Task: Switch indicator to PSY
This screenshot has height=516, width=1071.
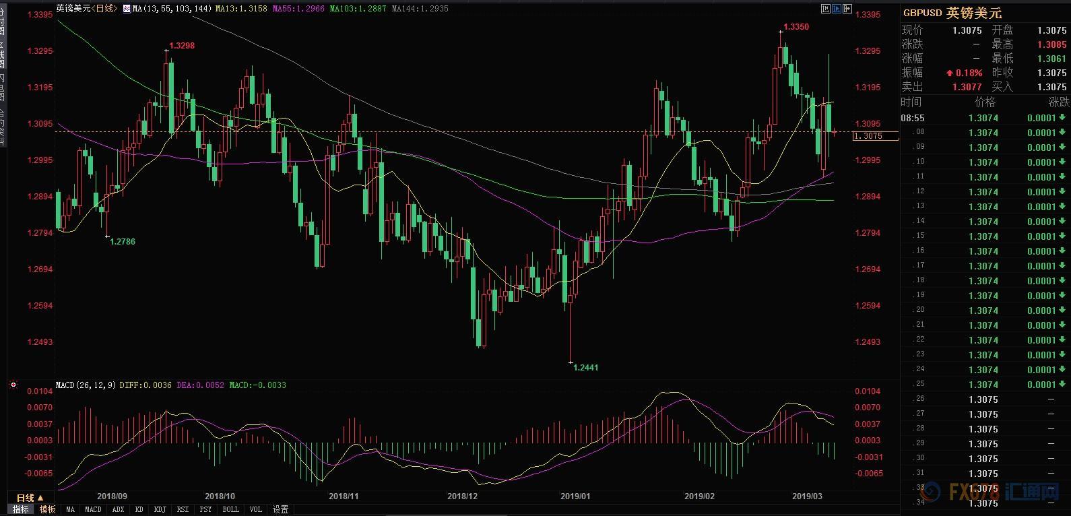Action: click(205, 509)
